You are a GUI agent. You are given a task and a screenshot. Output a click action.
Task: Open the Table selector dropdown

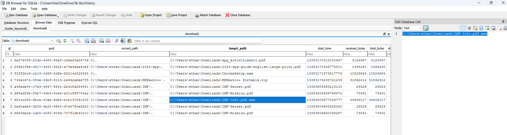click(x=32, y=41)
